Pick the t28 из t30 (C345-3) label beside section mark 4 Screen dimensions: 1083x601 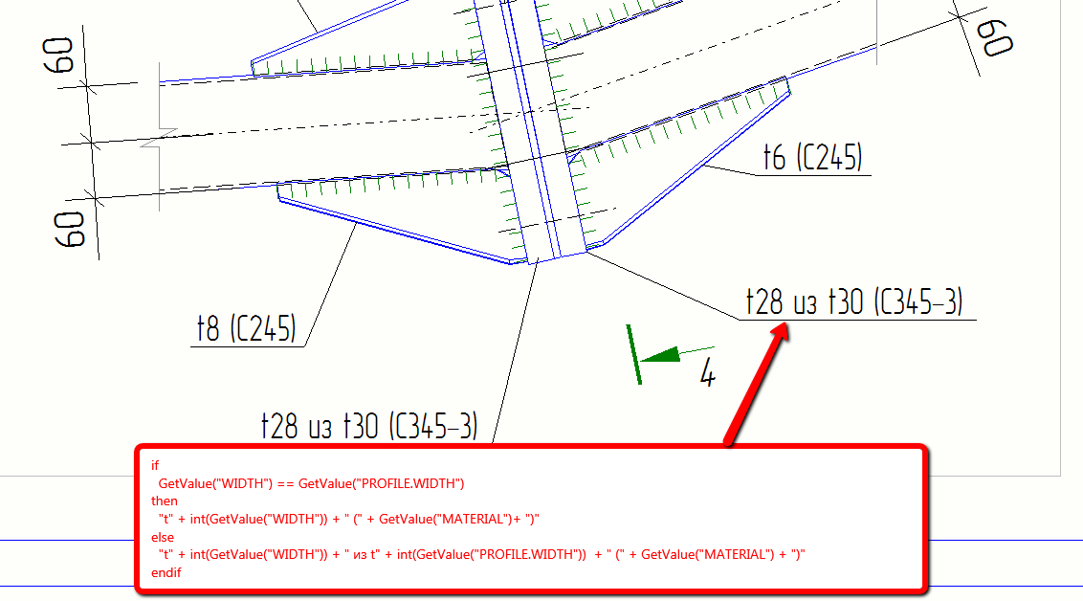coord(854,301)
